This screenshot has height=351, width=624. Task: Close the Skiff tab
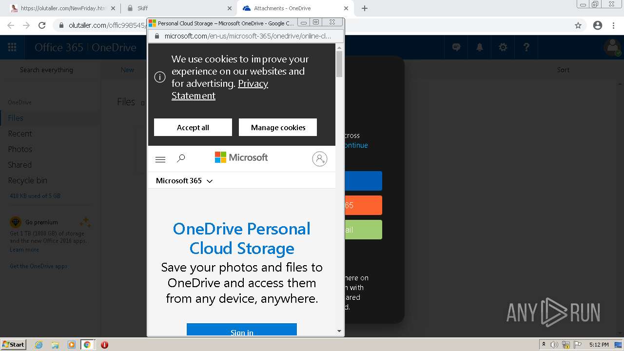(x=230, y=8)
